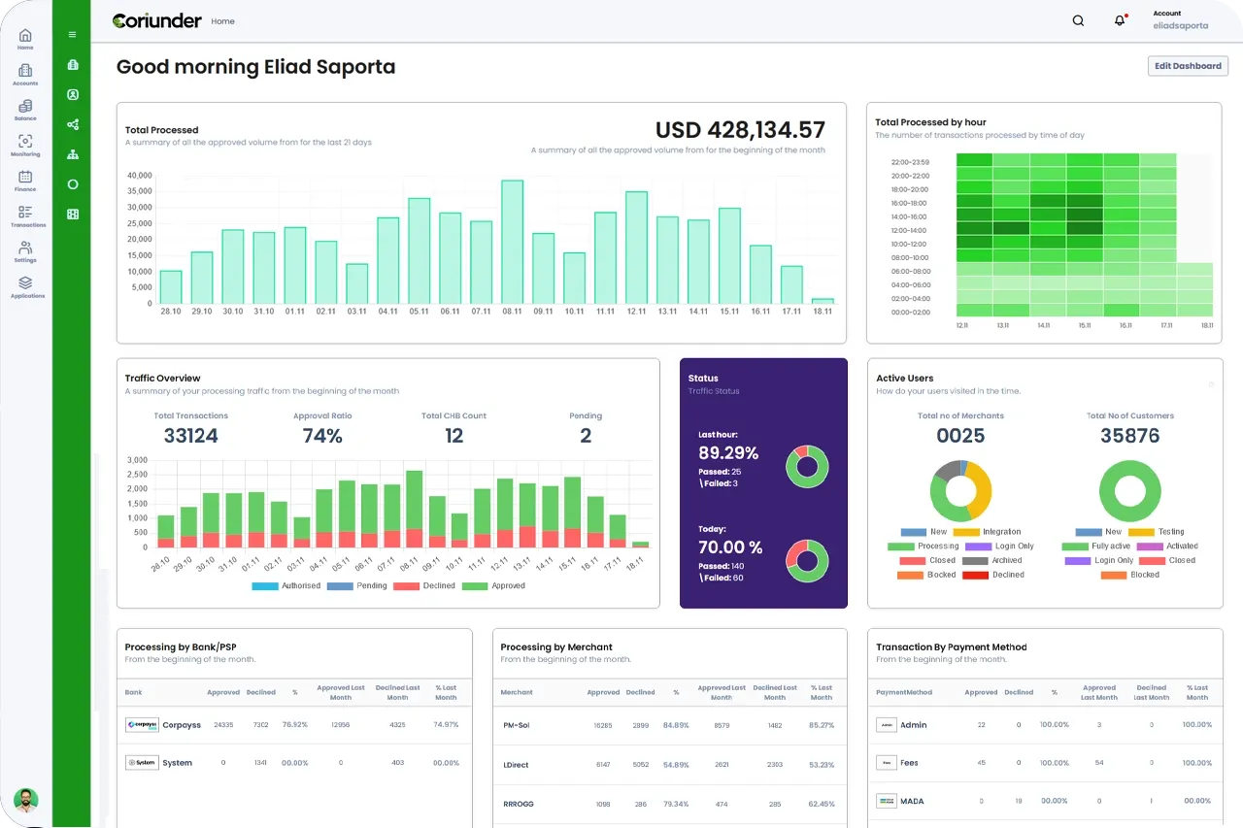This screenshot has width=1243, height=828.
Task: Click the Testing swatch in Customers legend
Action: tap(1142, 532)
